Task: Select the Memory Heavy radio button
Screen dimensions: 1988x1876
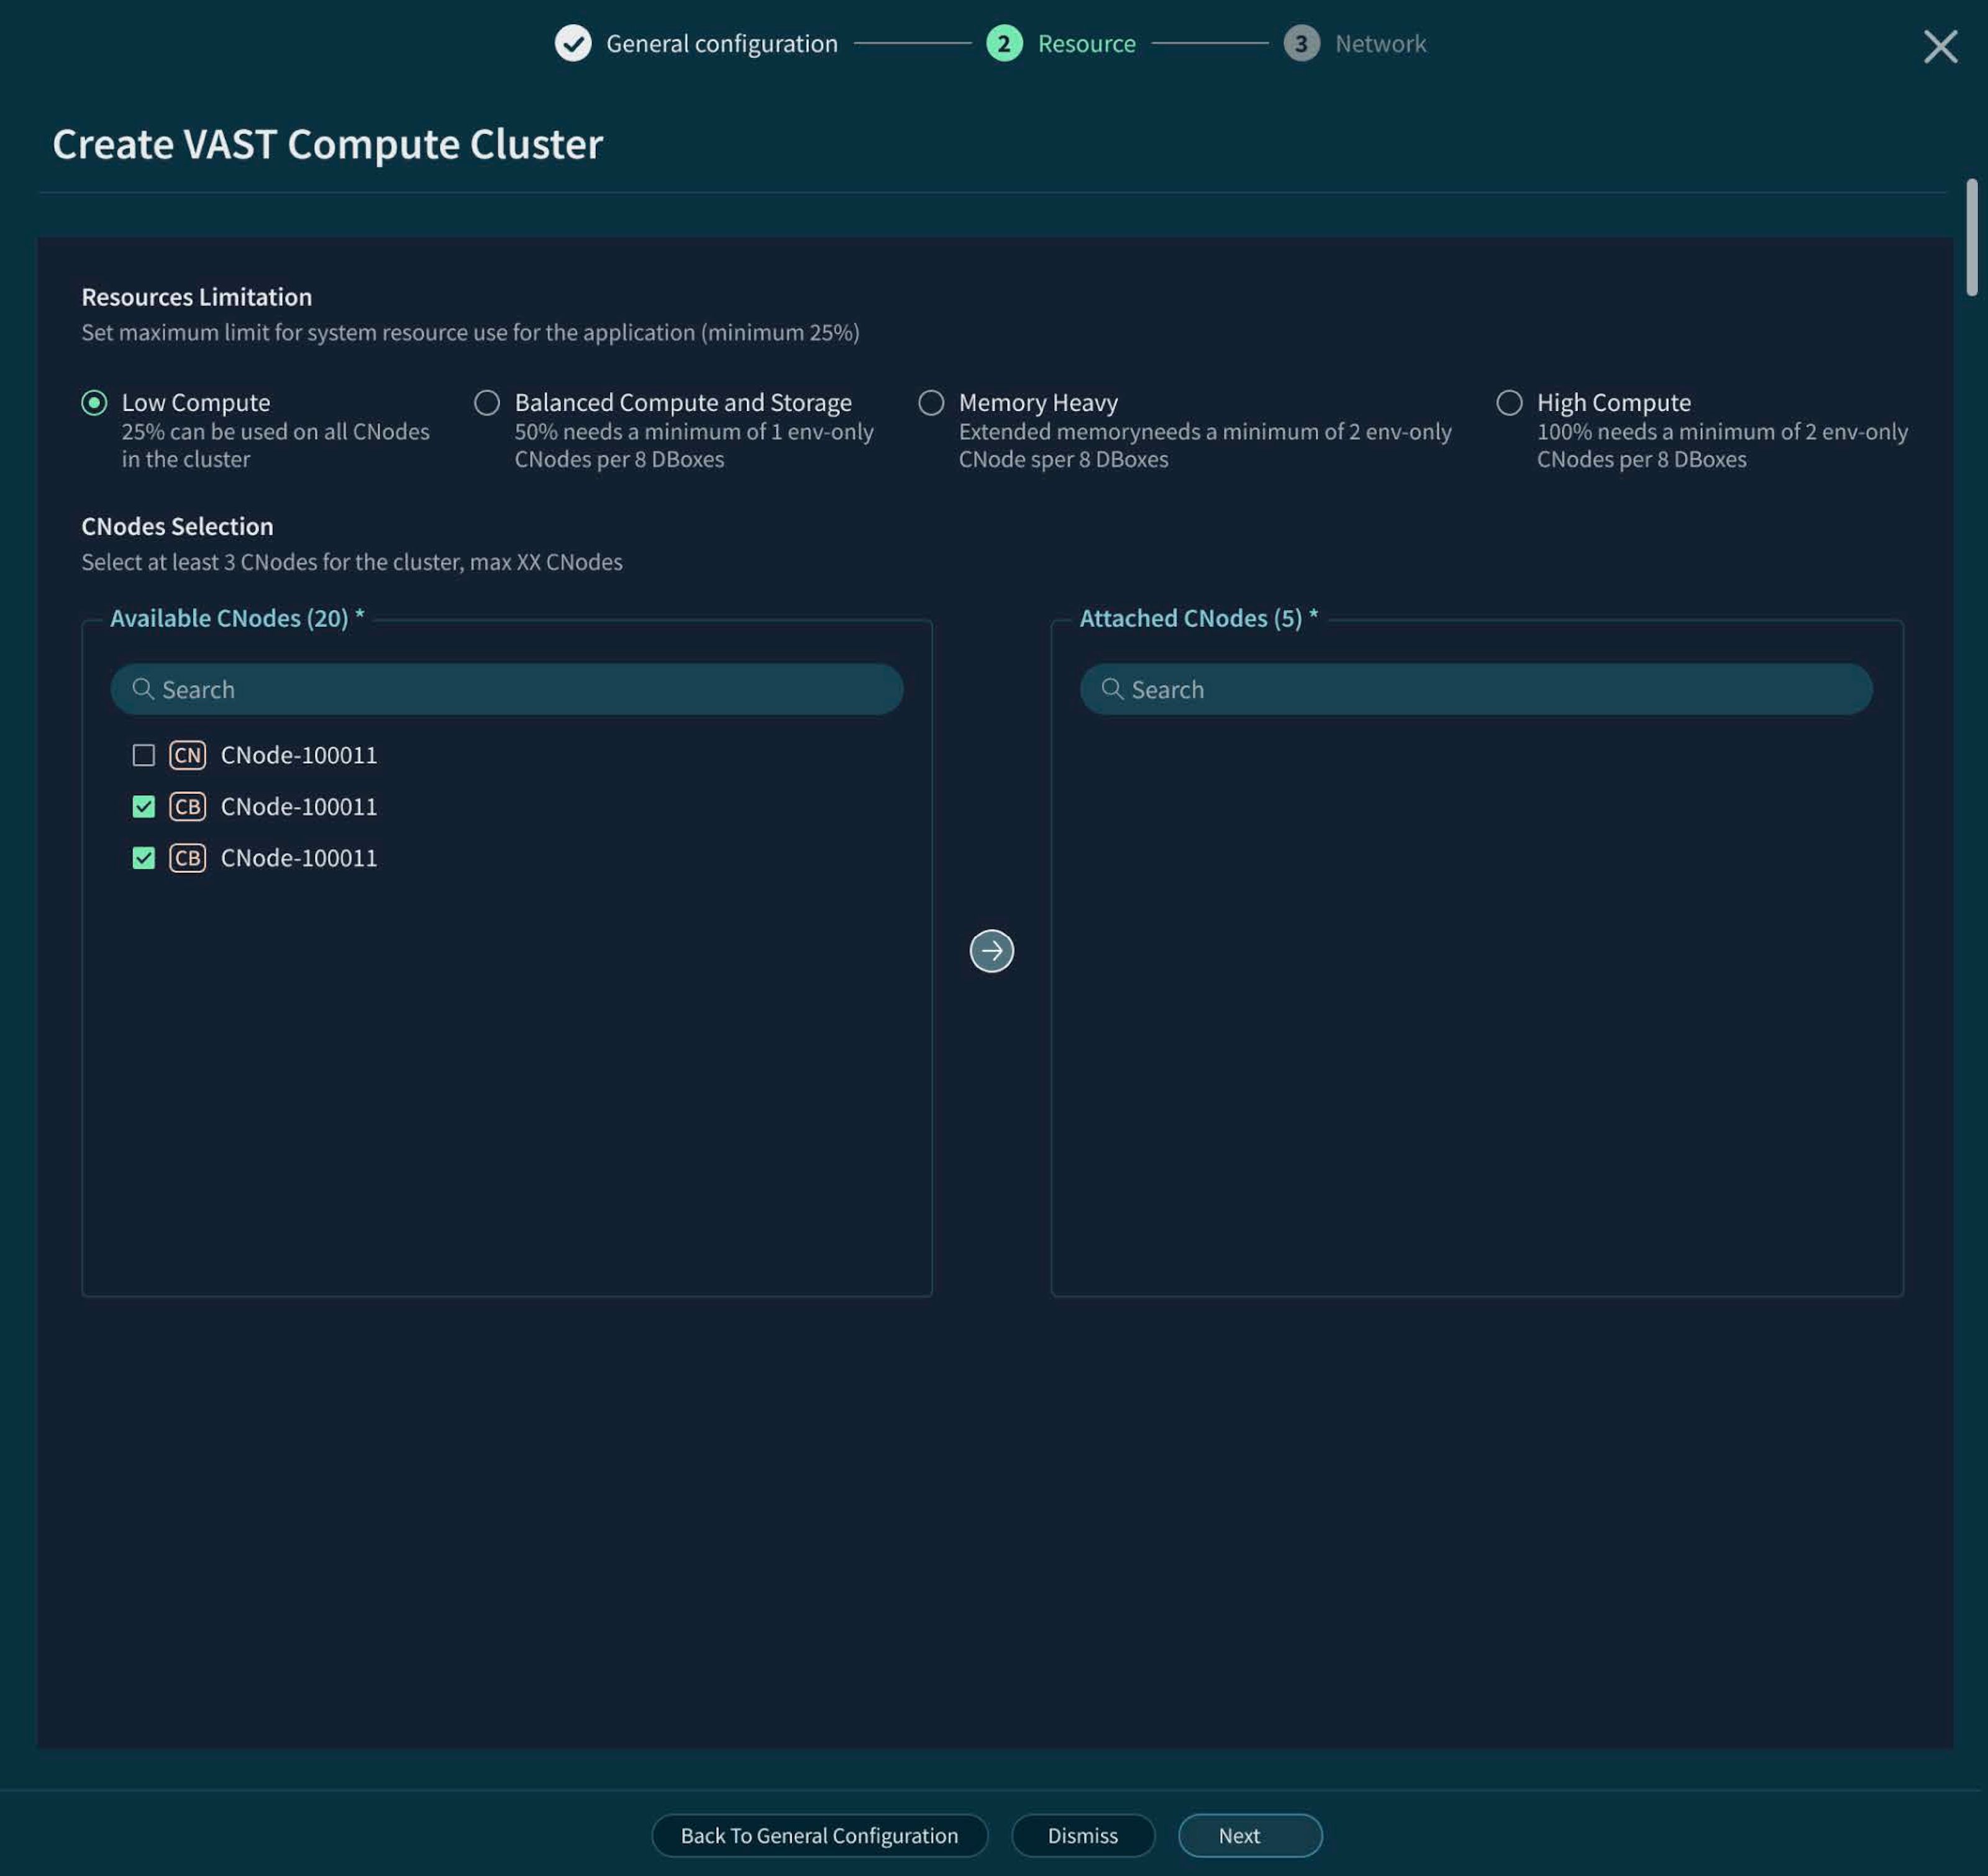Action: click(x=931, y=403)
